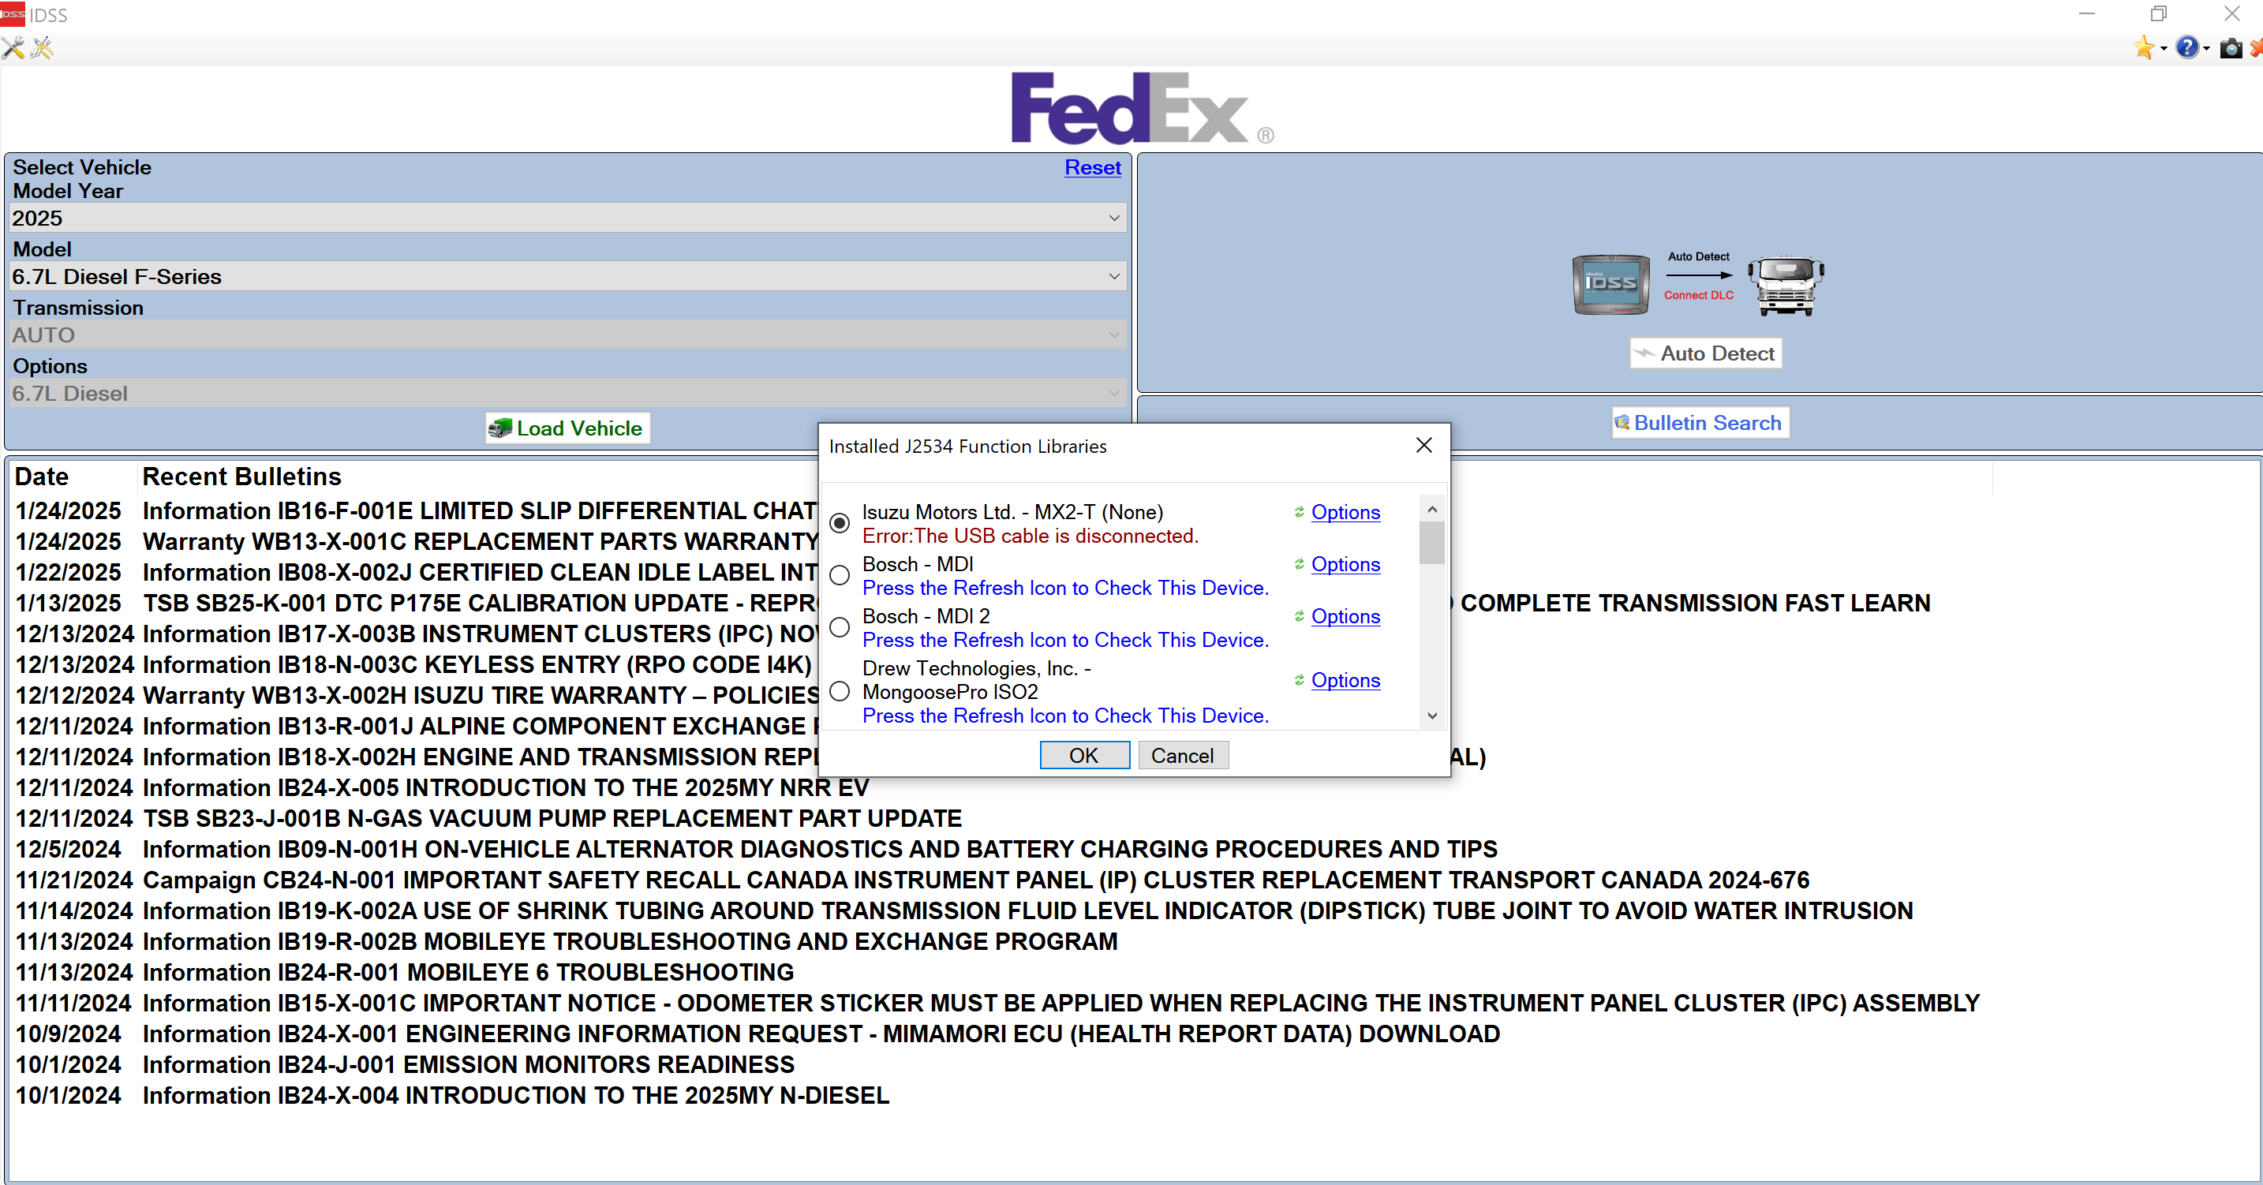
Task: Select the Isuzu Motors MX2-T radio button
Action: [x=839, y=524]
